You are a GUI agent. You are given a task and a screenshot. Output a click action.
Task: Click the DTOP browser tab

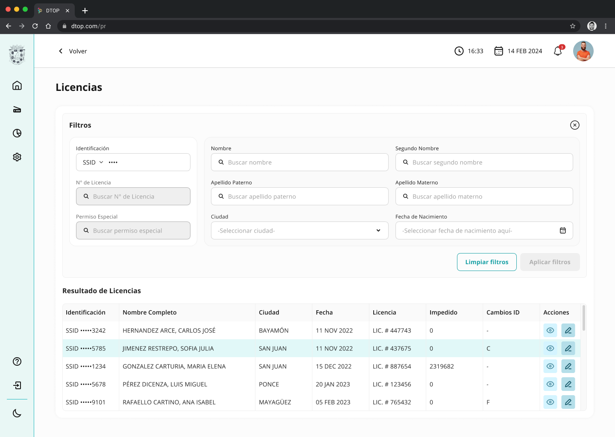coord(53,11)
